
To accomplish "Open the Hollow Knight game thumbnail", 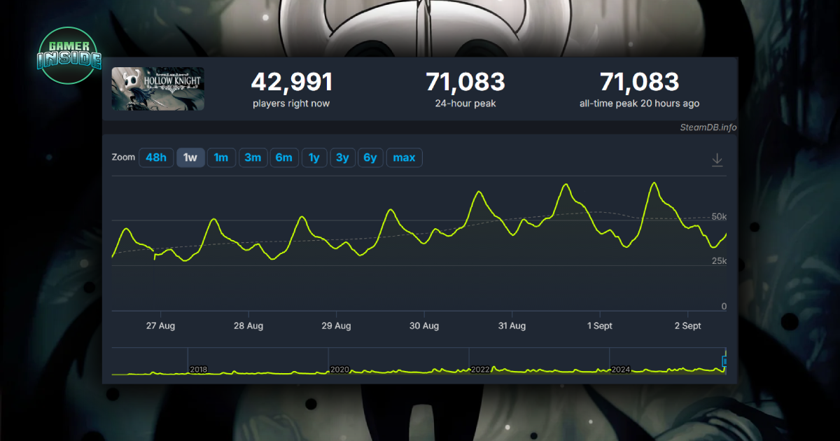I will coord(158,89).
